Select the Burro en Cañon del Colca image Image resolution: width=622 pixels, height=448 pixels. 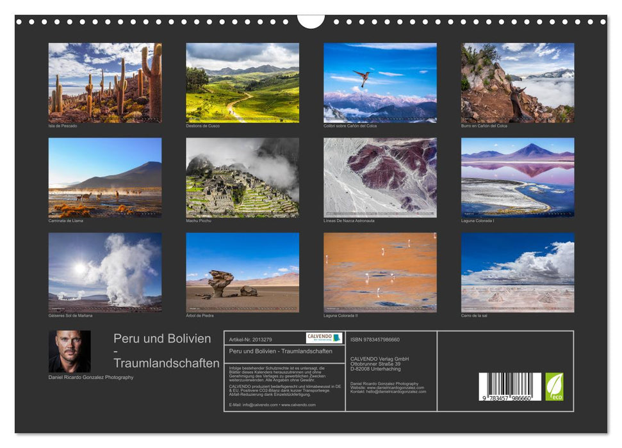point(518,83)
